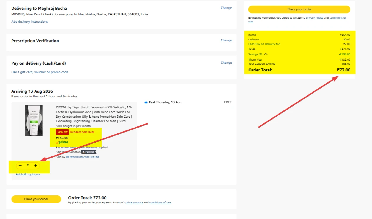The width and height of the screenshot is (372, 219).
Task: Decrease quantity with the minus button
Action: [x=20, y=166]
